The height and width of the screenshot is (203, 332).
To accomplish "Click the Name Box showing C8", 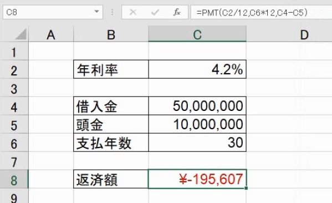I will [x=53, y=12].
